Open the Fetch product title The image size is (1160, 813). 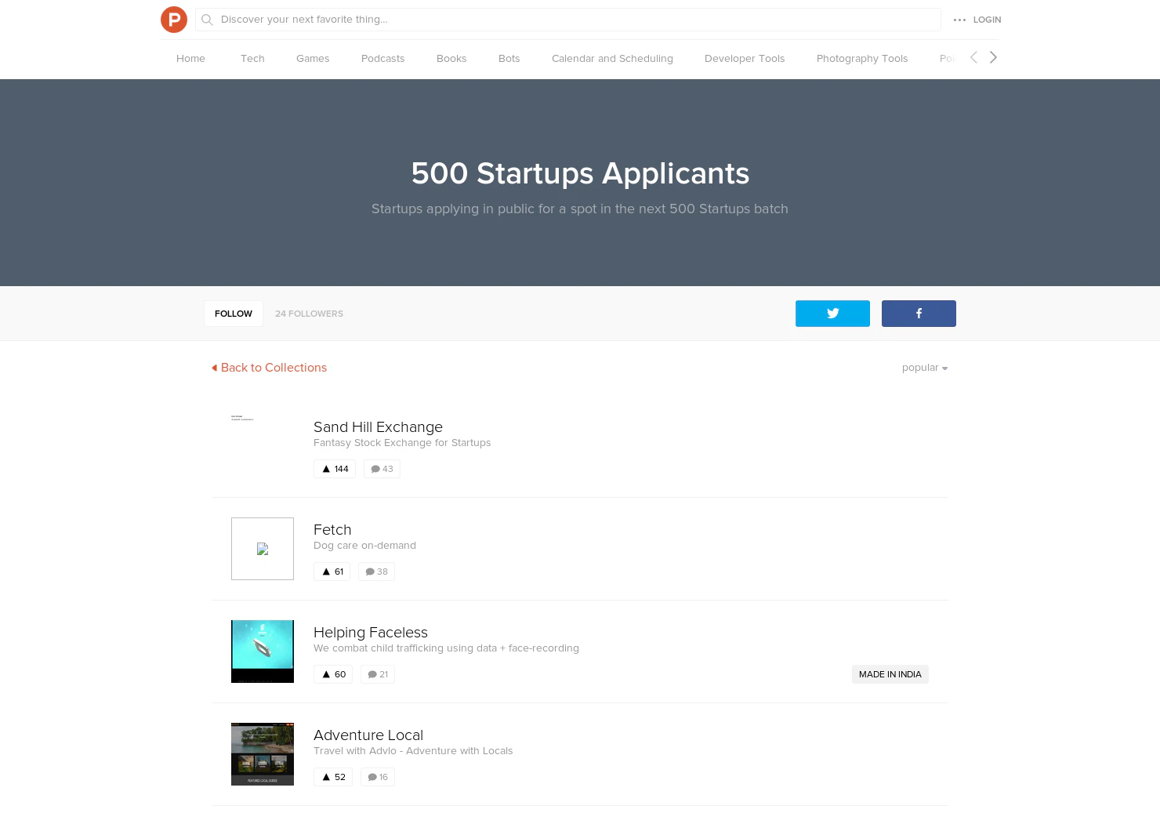click(332, 530)
